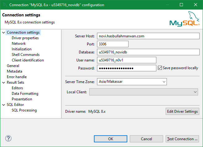Image resolution: width=203 pixels, height=147 pixels.
Task: Click the MySQL 8.x connection settings subtitle
Action: click(x=30, y=22)
